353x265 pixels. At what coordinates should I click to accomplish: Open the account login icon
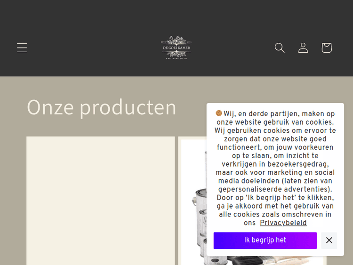[x=303, y=48]
